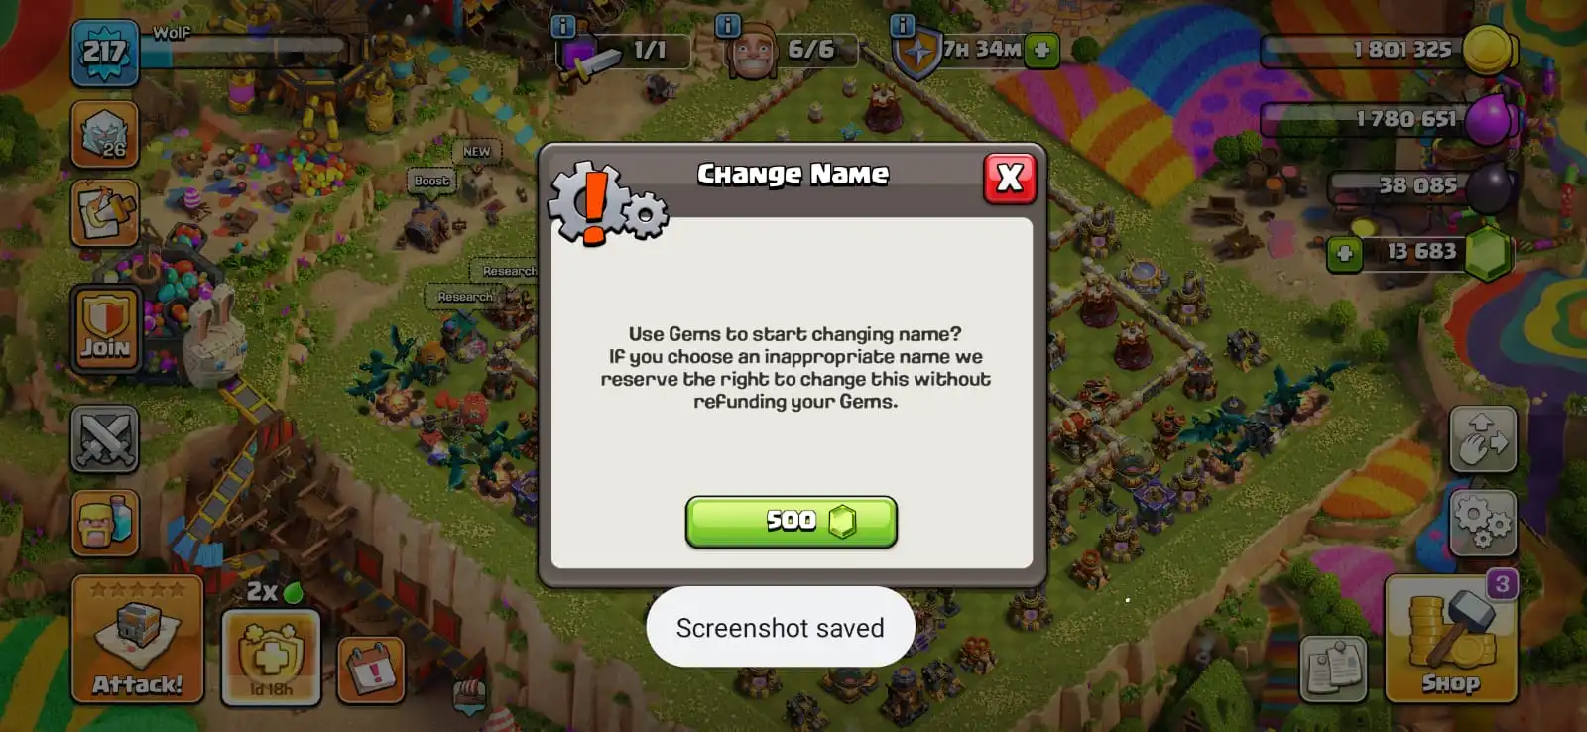Confirm name change with 500 gems button
Image resolution: width=1587 pixels, height=732 pixels.
[x=791, y=522]
